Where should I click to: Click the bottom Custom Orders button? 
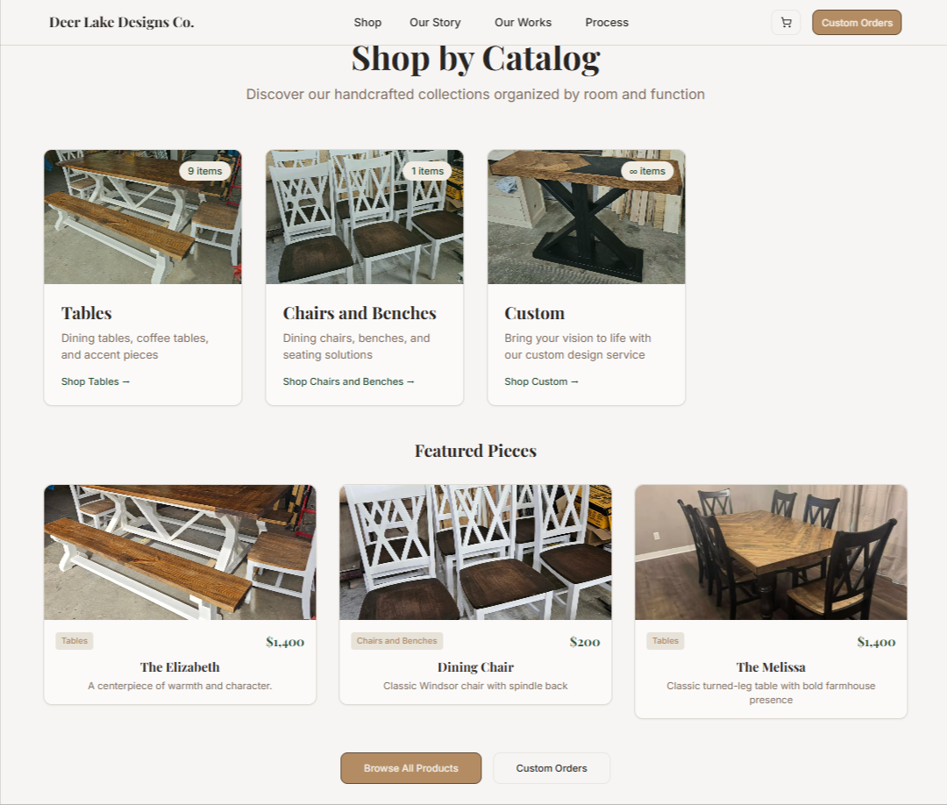(x=552, y=768)
